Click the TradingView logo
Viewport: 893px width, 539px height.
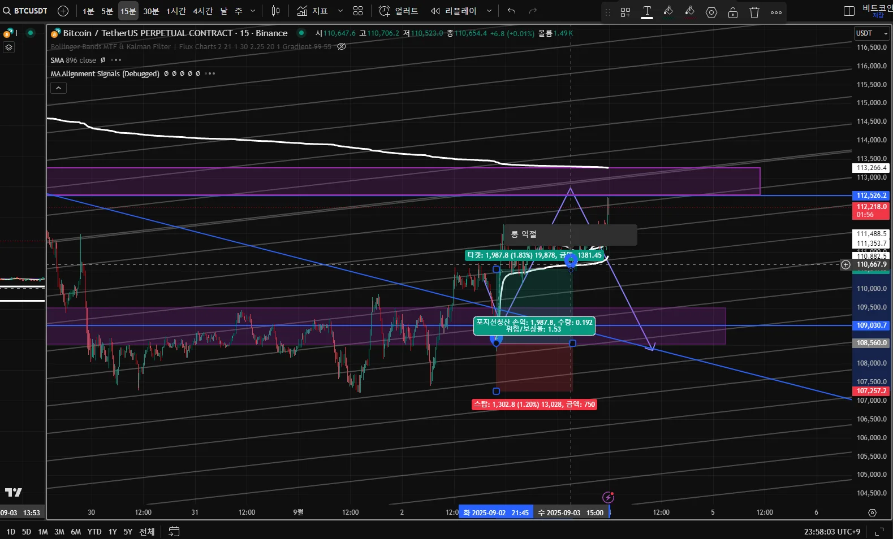tap(13, 493)
